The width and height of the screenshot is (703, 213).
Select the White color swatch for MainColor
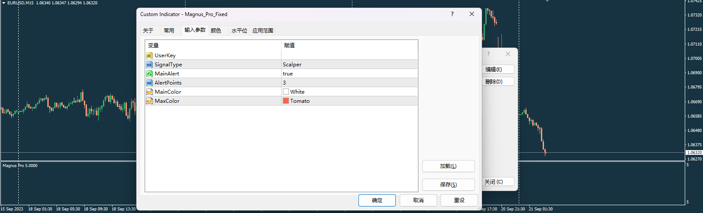pos(286,92)
